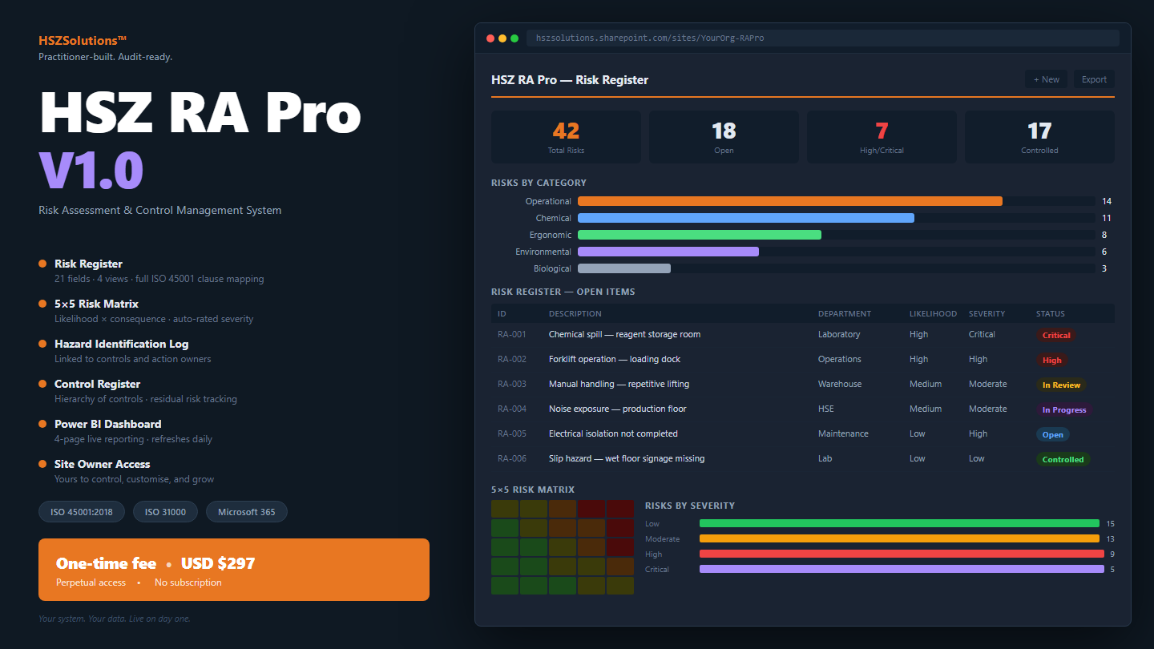Open the Total Risks 42 card
This screenshot has height=649, width=1154.
[x=566, y=137]
